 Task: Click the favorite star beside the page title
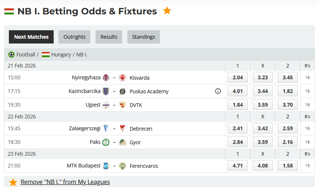click(x=167, y=11)
